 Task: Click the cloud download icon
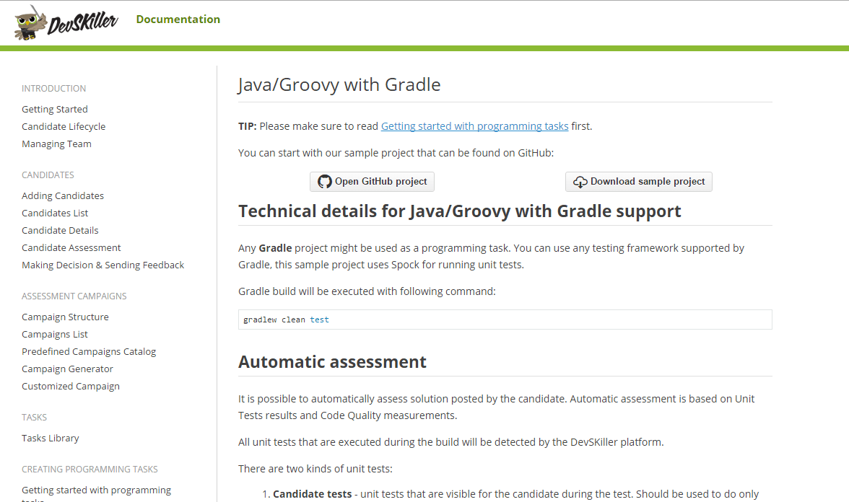pyautogui.click(x=580, y=182)
